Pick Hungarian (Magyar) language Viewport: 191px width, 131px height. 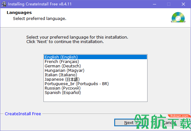tap(96, 70)
